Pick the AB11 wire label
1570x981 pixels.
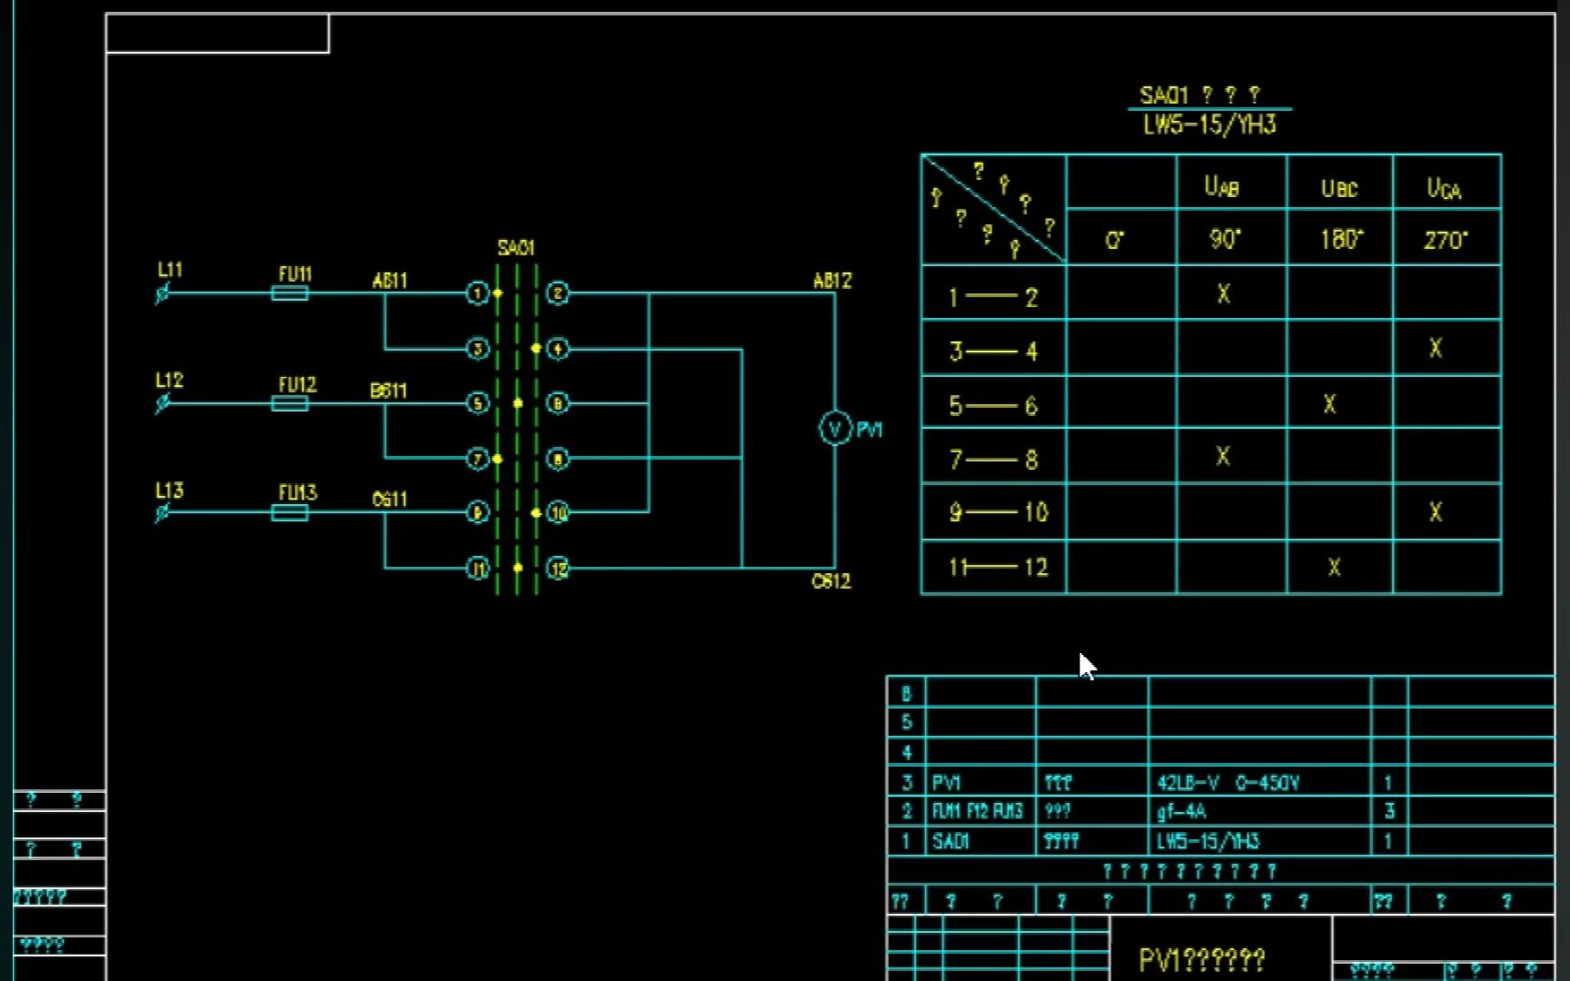(x=390, y=281)
